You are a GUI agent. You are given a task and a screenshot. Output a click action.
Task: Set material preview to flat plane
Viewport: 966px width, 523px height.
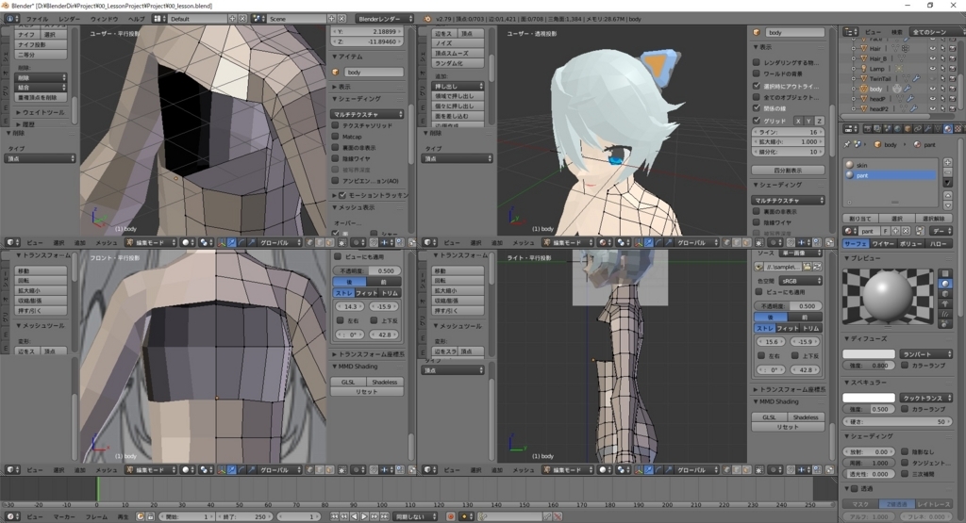point(945,273)
